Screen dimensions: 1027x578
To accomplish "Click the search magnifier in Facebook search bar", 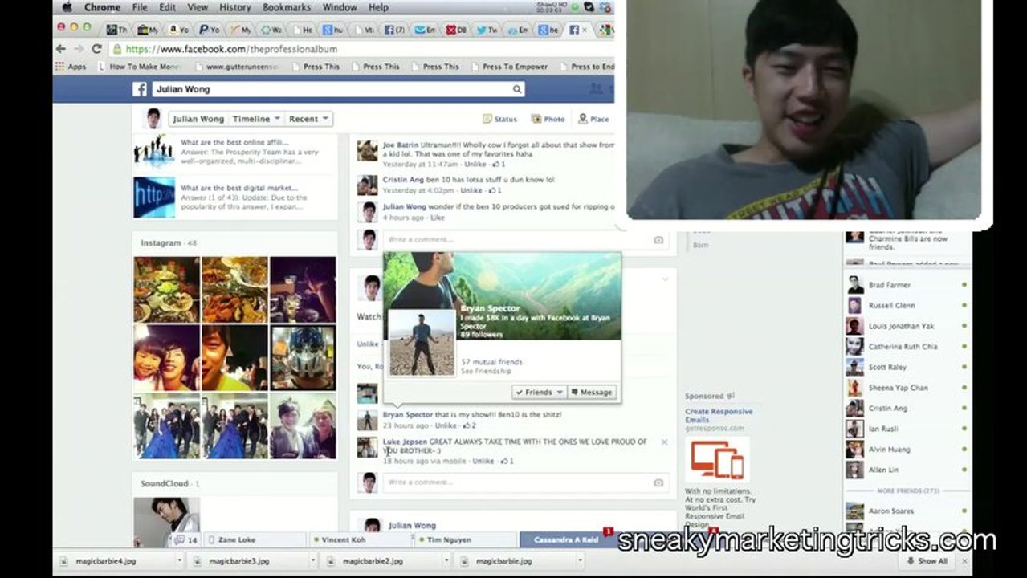I will pyautogui.click(x=517, y=89).
